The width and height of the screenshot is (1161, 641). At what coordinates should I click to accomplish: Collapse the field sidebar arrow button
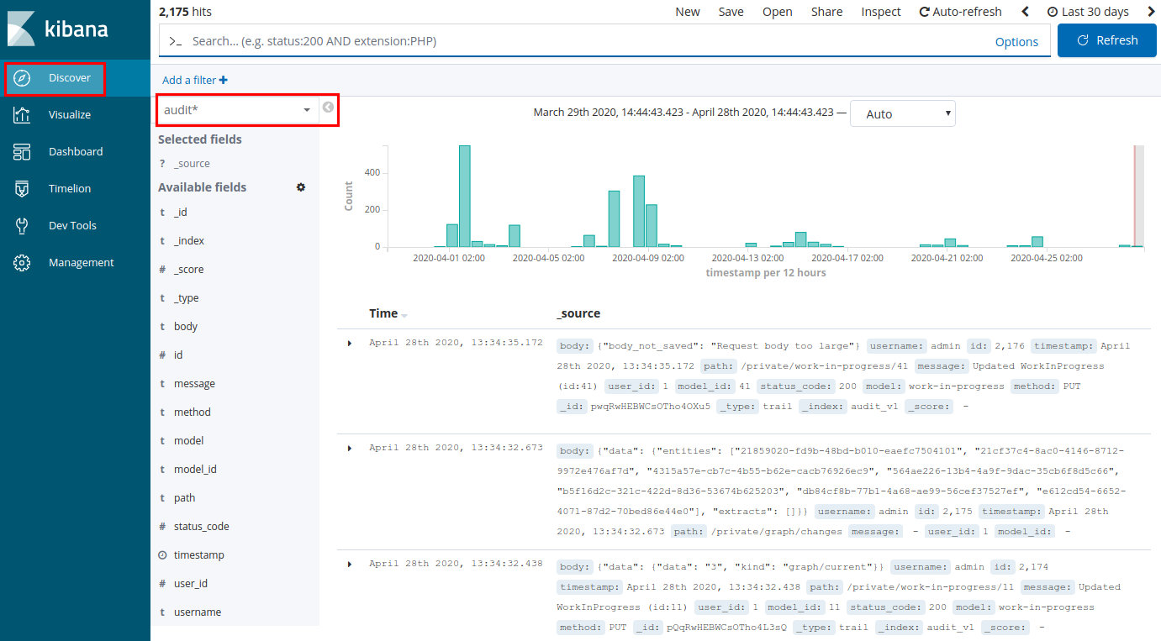[328, 108]
